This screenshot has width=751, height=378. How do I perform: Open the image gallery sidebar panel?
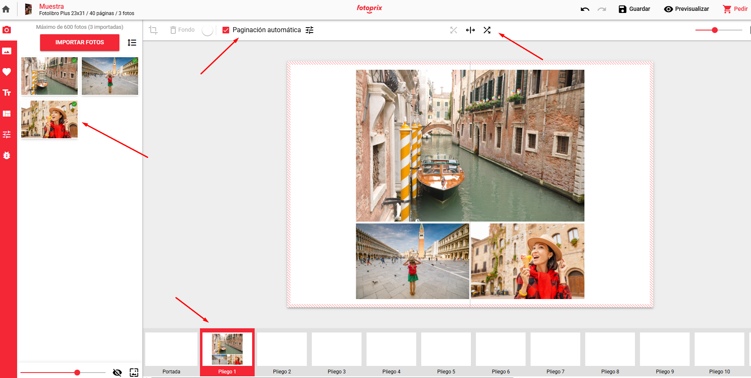tap(7, 51)
